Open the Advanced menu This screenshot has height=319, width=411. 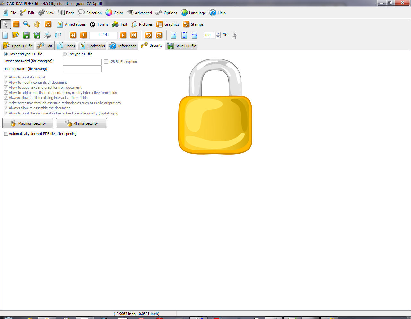coord(139,13)
